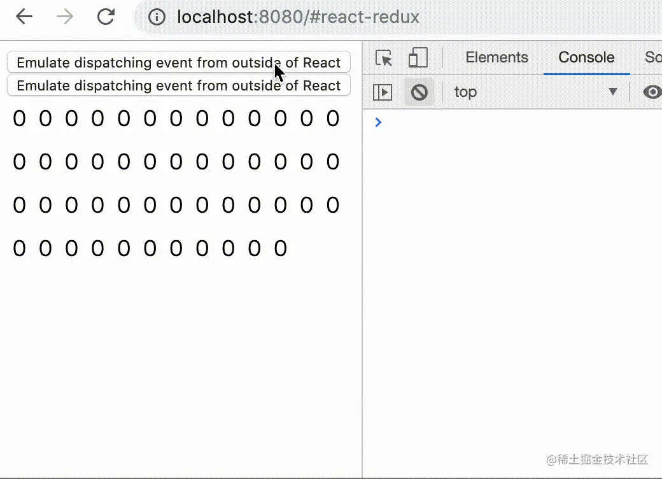The image size is (662, 479).
Task: Switch to the Elements tab
Action: pos(496,57)
